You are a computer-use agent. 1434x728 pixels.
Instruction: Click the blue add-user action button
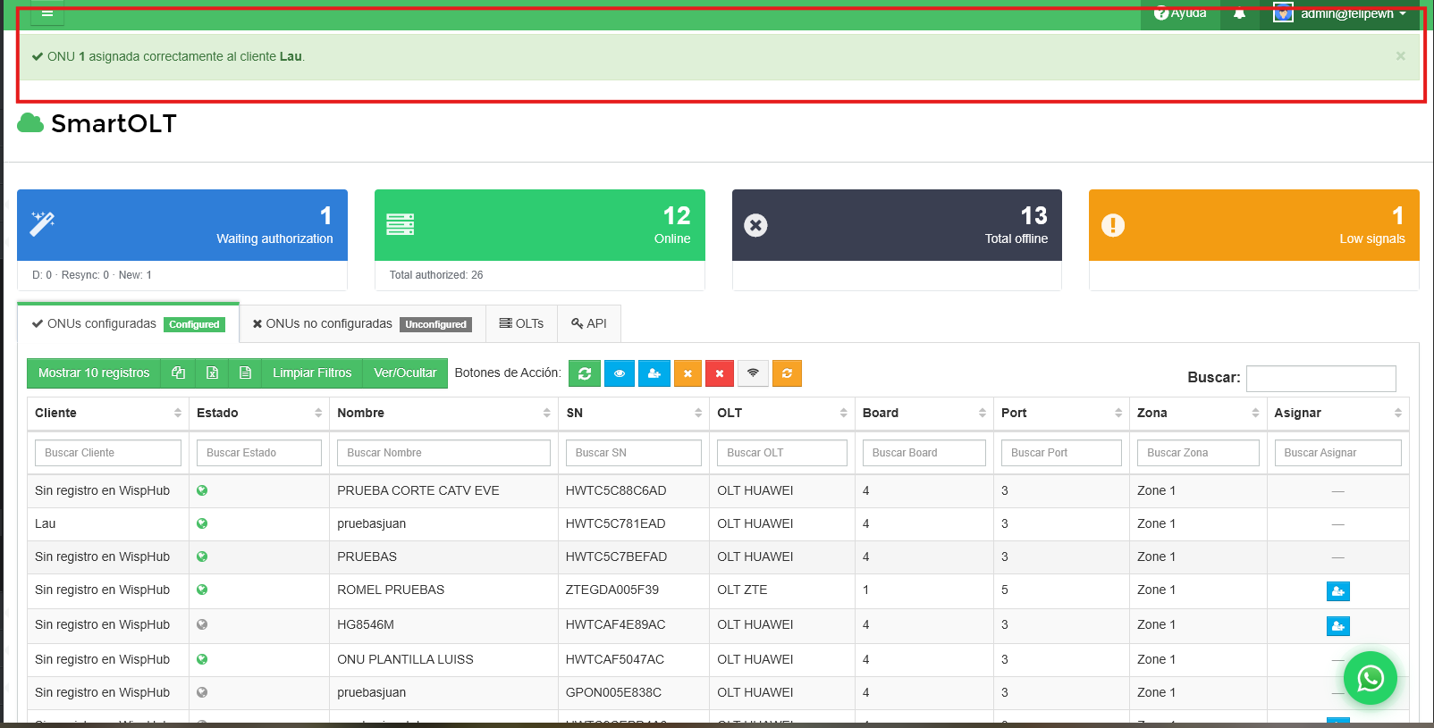tap(654, 373)
